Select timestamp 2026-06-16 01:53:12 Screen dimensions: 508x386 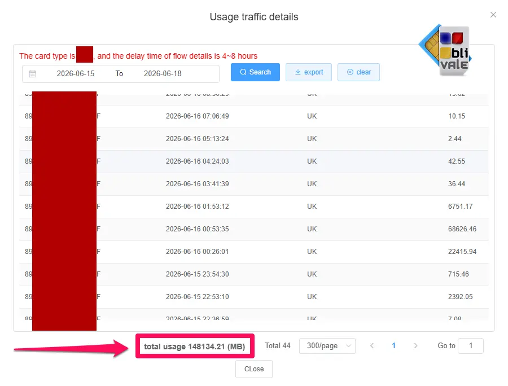click(198, 207)
